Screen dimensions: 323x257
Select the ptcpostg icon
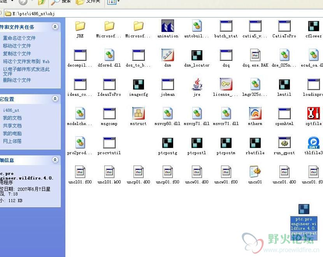coord(168,143)
